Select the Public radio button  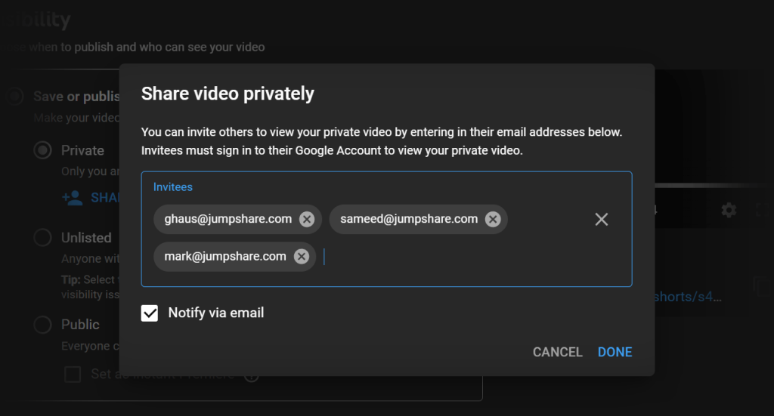pos(43,325)
